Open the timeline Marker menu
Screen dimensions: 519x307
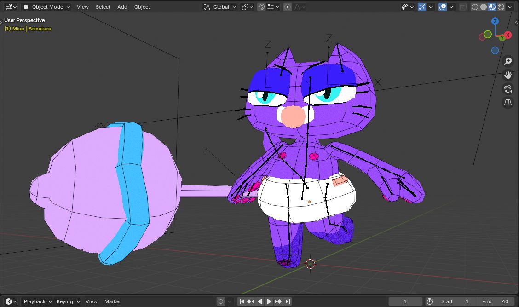[x=113, y=301]
